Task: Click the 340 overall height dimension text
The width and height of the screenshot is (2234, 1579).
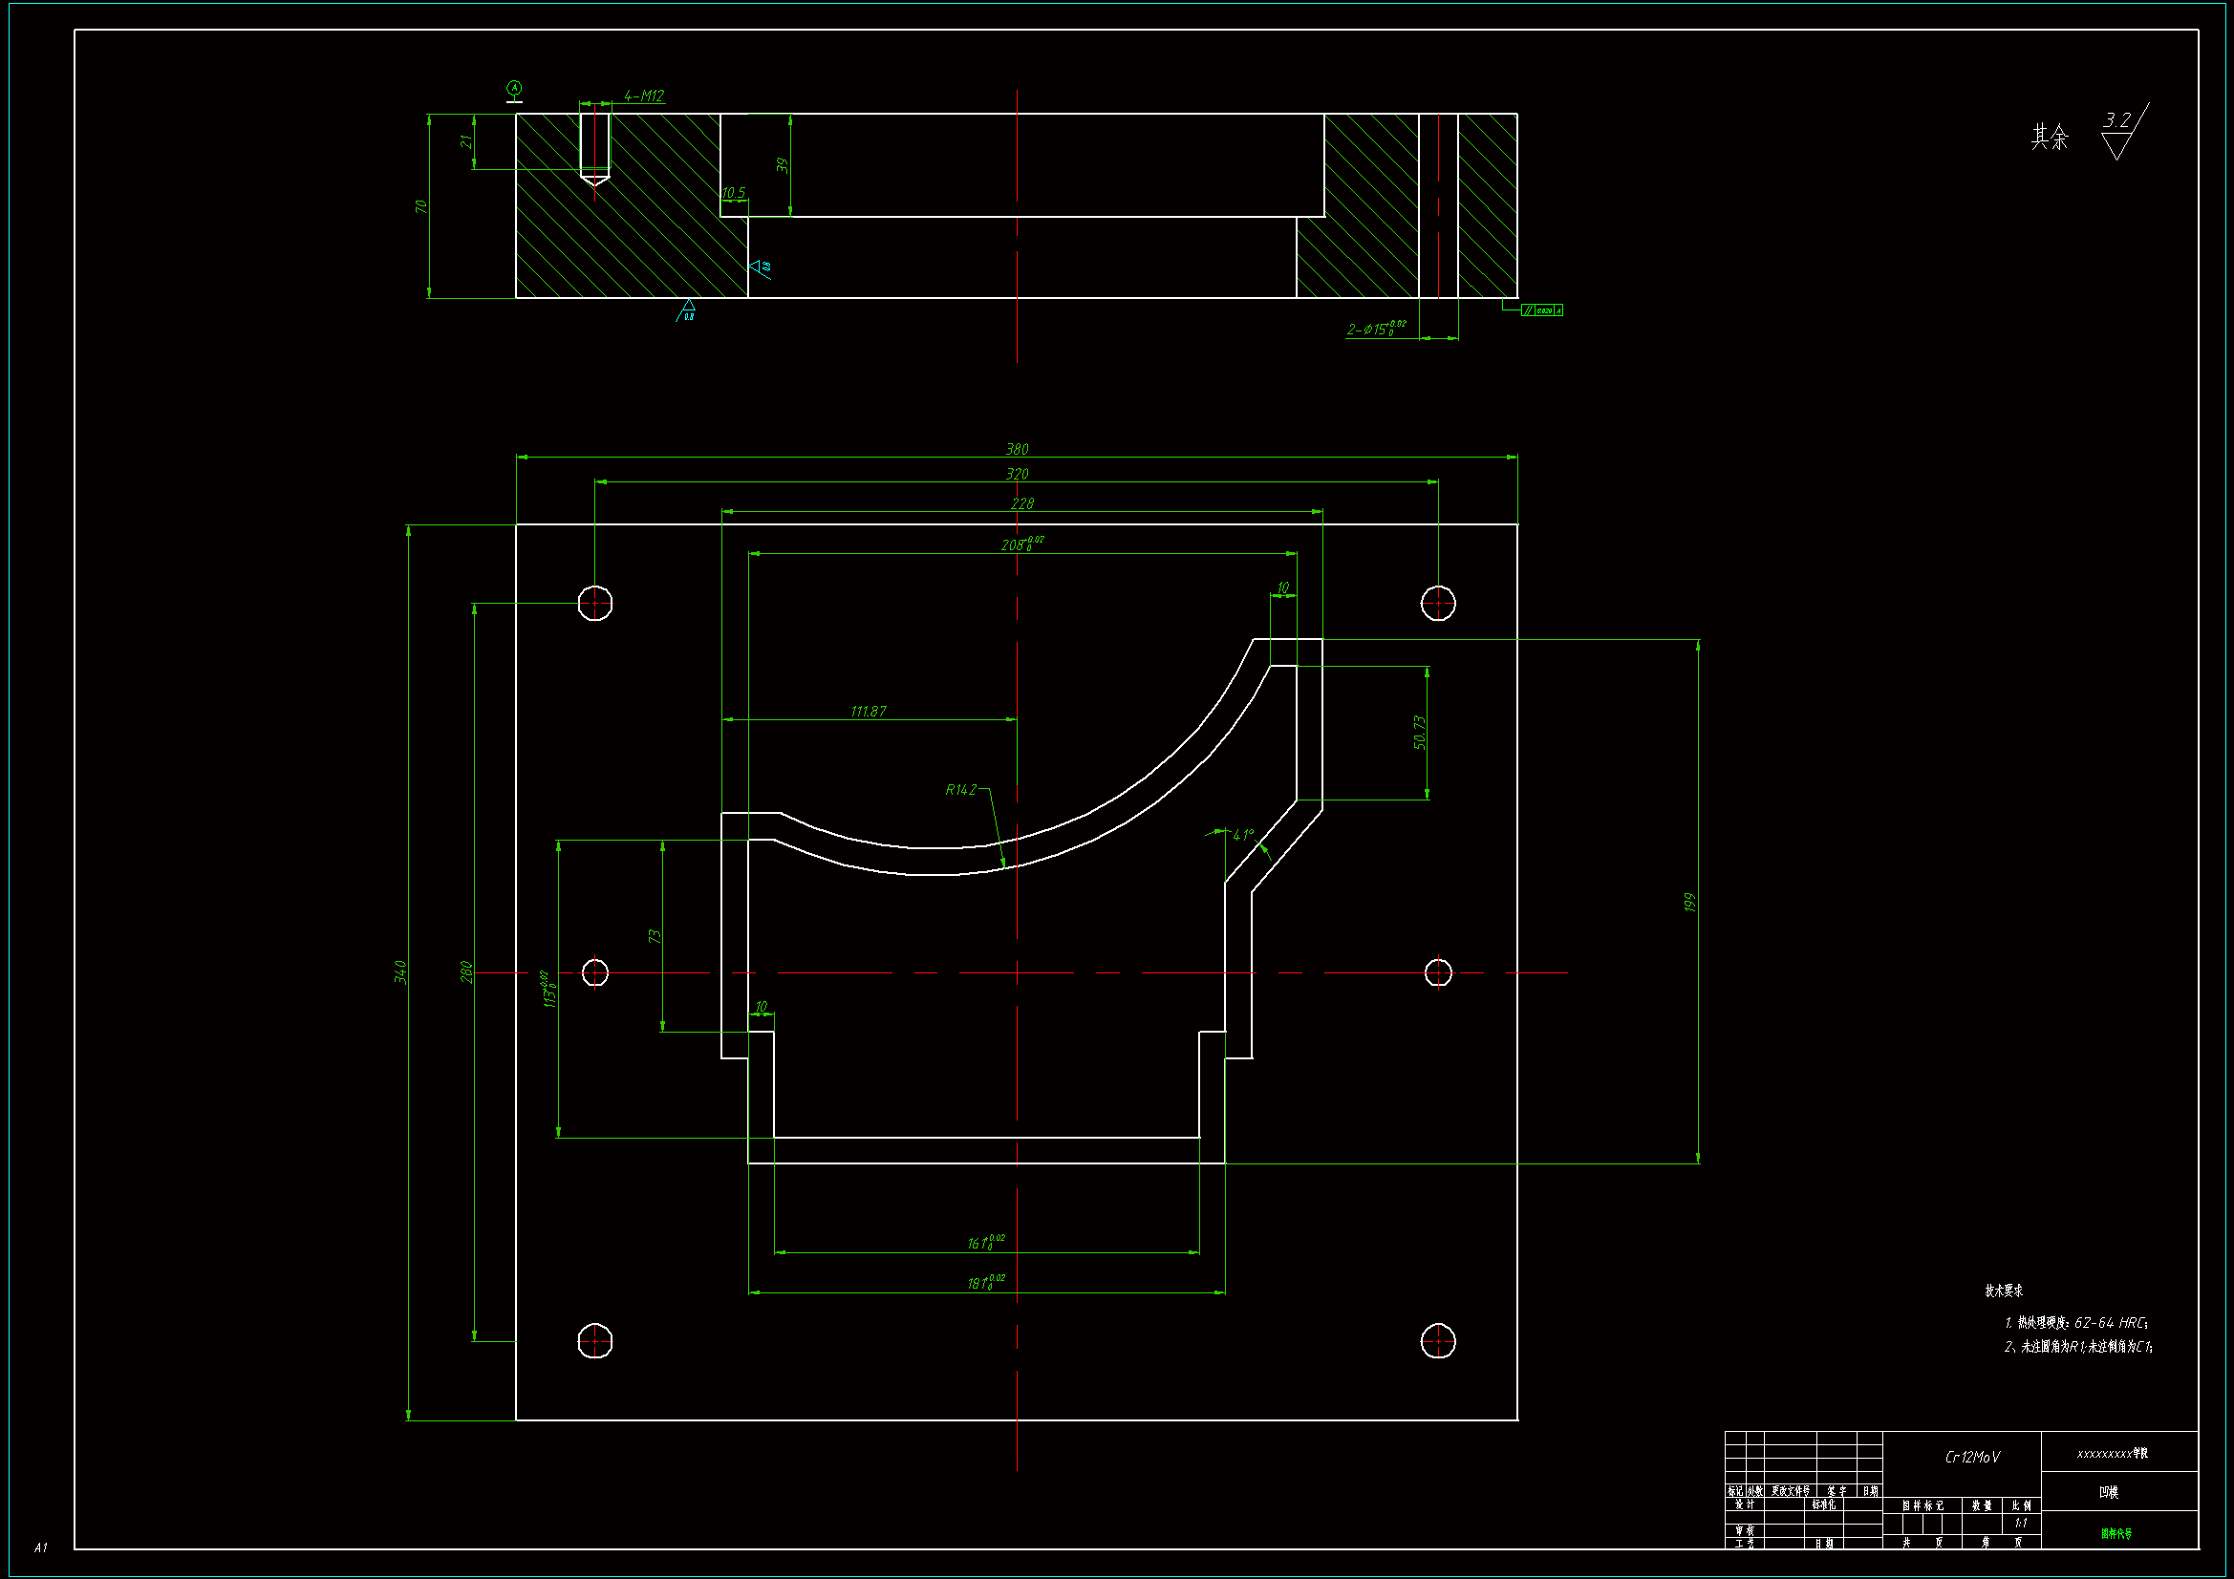Action: tap(400, 971)
